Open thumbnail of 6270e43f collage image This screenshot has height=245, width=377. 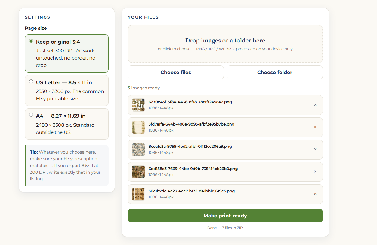coord(138,105)
